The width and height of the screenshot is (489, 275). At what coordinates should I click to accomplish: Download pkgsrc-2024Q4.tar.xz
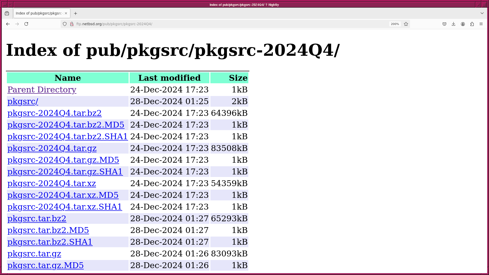tap(52, 183)
